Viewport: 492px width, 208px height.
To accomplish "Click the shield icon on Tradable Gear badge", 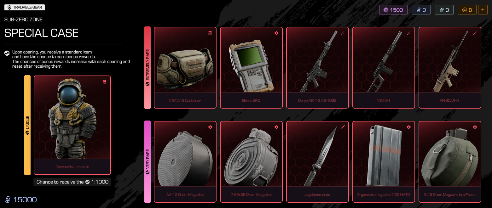I will pos(9,7).
